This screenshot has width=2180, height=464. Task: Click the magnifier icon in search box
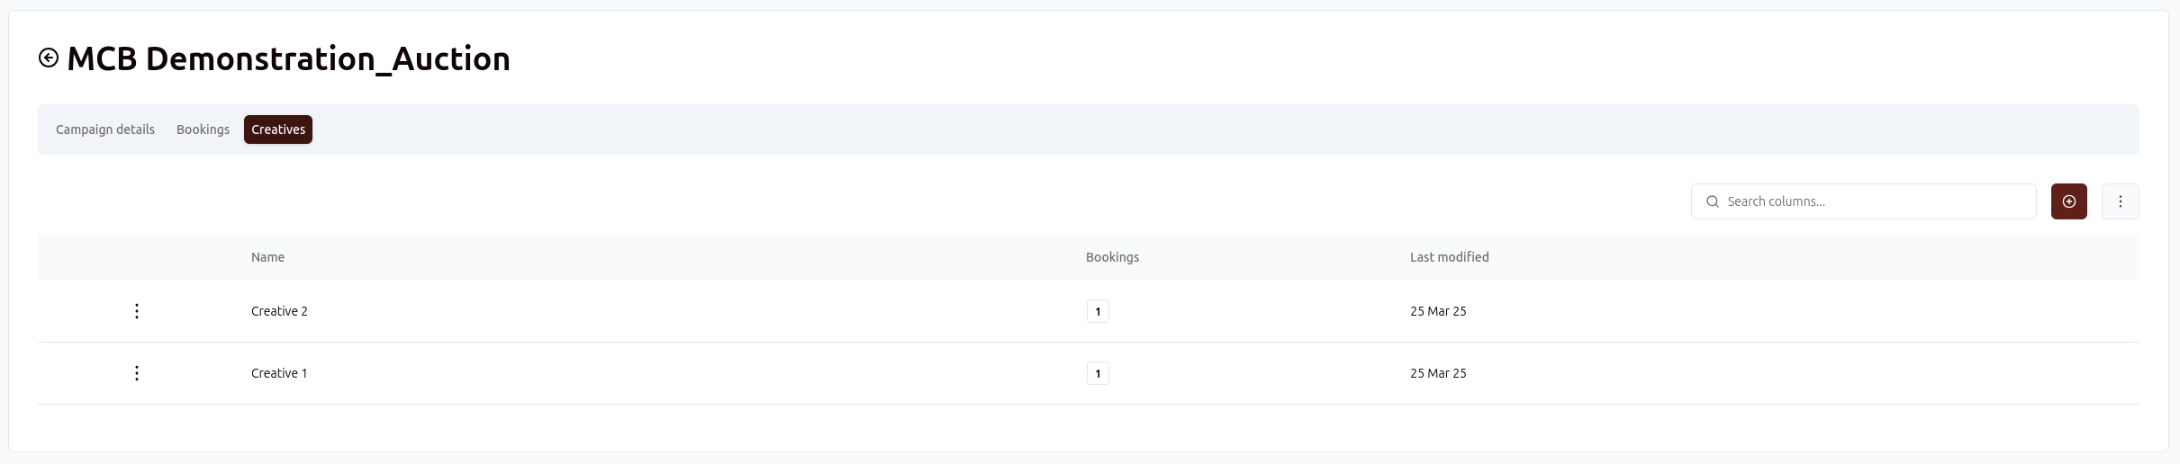(x=1713, y=201)
